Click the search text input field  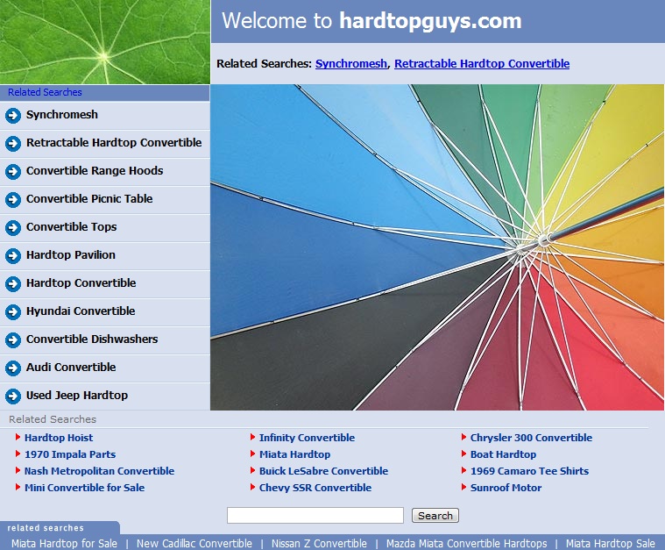click(x=315, y=516)
